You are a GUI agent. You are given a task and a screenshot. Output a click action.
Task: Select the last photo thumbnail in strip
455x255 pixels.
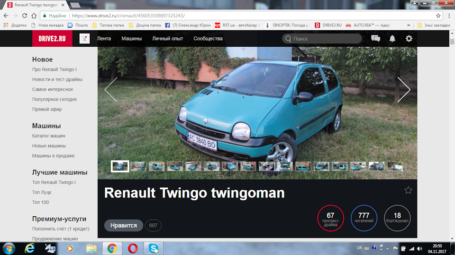click(x=395, y=166)
